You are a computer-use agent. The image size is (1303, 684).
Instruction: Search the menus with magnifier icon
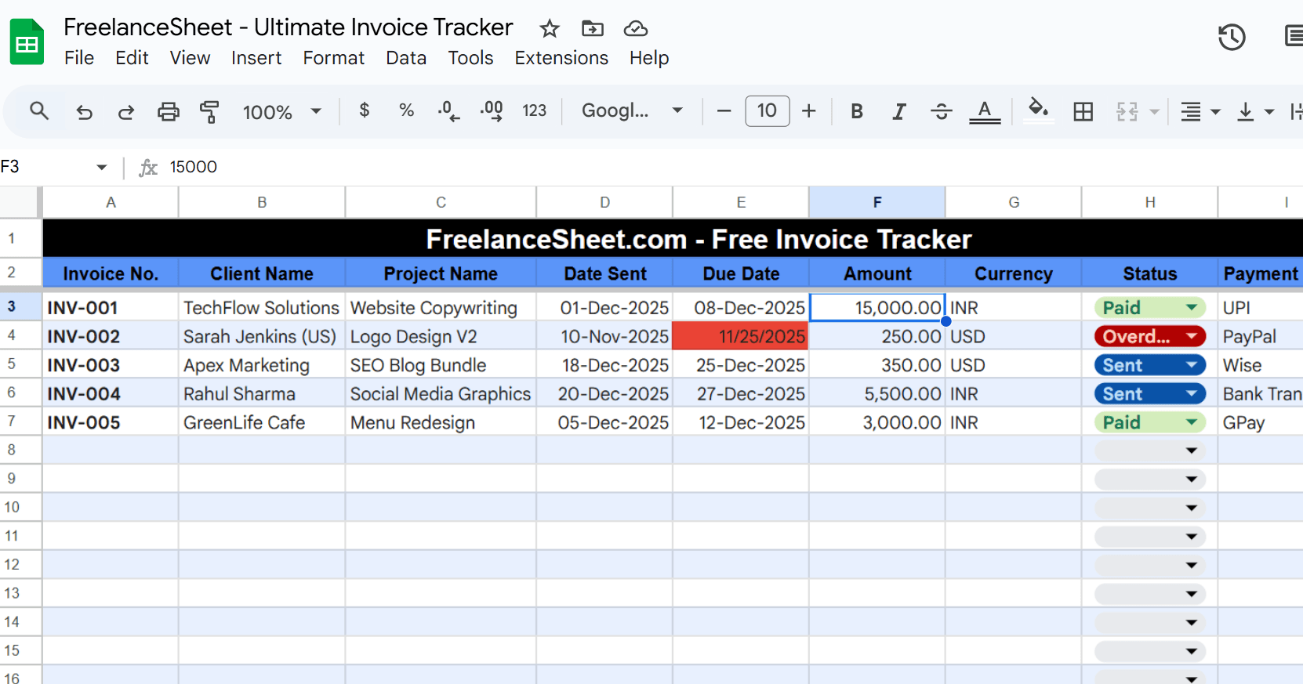click(39, 111)
